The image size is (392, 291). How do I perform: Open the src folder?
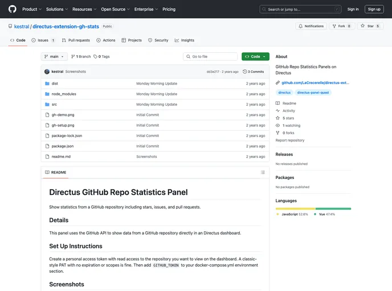click(x=54, y=105)
